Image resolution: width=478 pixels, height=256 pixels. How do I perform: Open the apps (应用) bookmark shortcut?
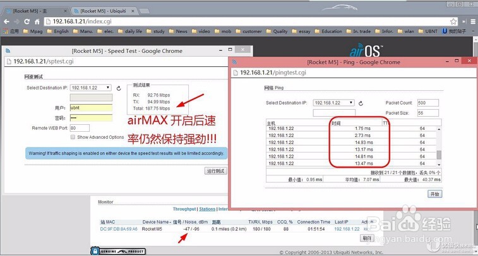pyautogui.click(x=11, y=31)
